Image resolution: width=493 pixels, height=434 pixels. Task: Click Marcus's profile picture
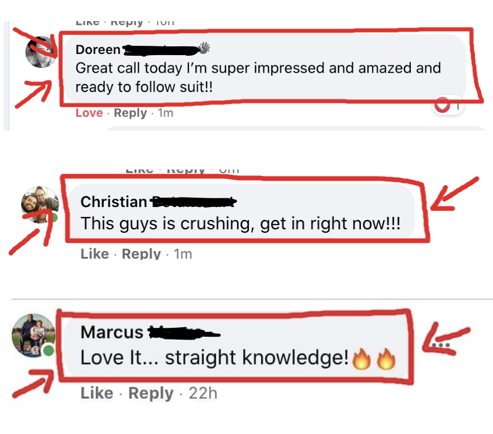(33, 335)
